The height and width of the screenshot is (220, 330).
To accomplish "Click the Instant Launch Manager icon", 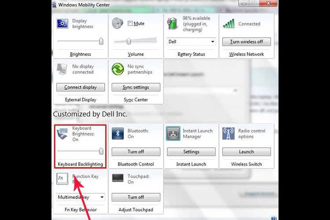I will point(173,133).
